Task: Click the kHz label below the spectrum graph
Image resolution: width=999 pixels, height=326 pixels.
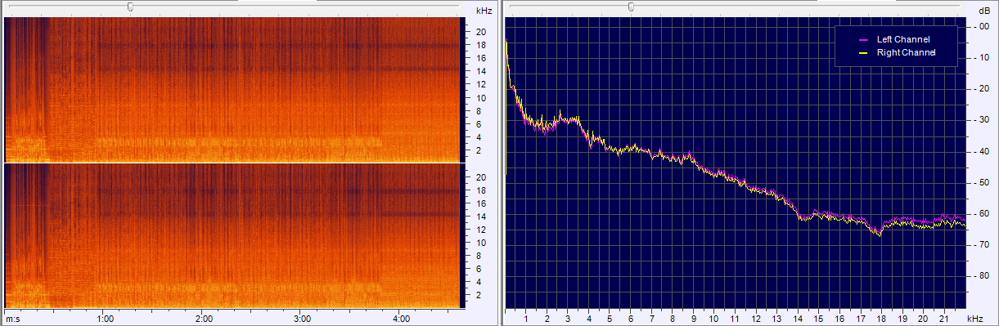Action: 974,318
